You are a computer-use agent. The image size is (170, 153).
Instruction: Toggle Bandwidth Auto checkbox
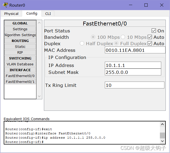[x=150, y=37]
